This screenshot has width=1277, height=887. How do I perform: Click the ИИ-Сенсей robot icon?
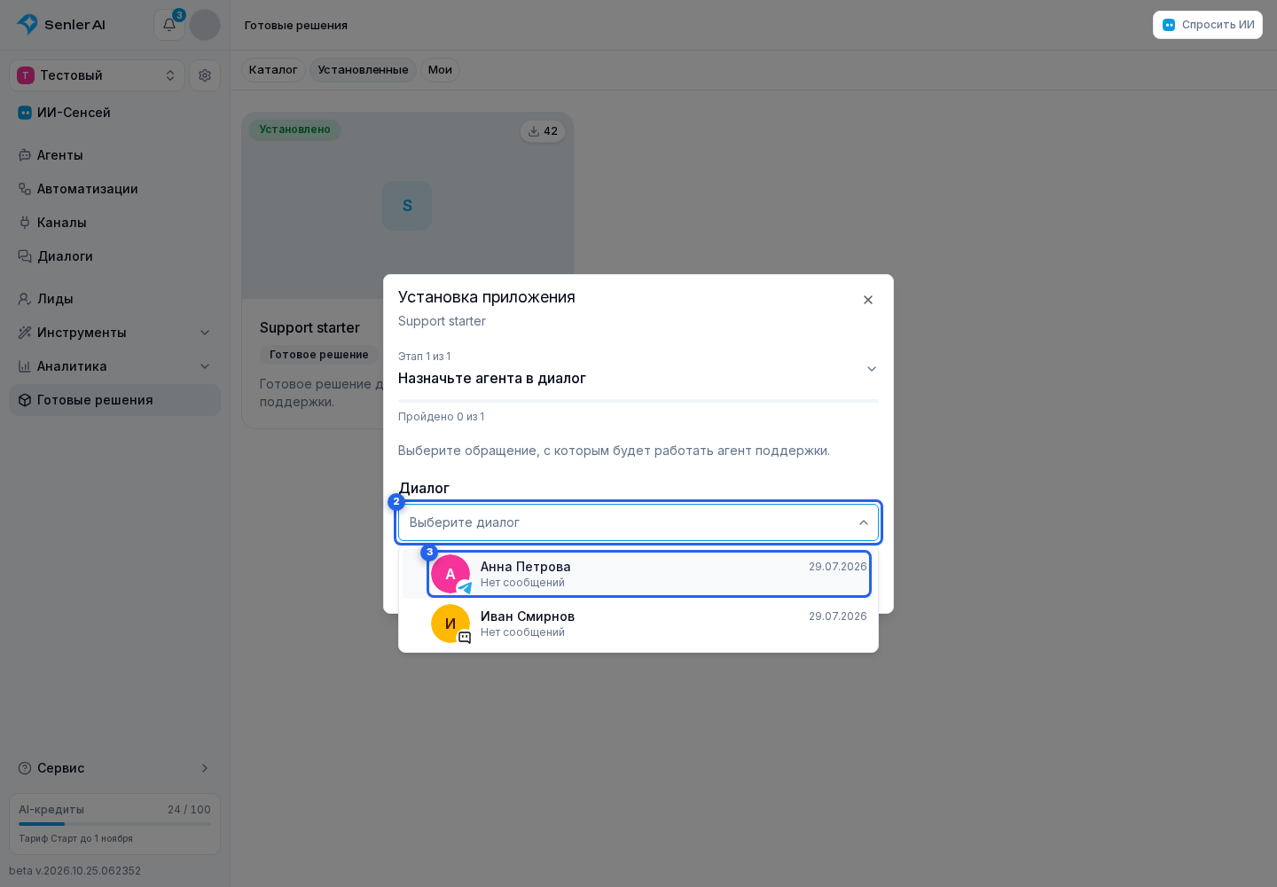pyautogui.click(x=25, y=113)
